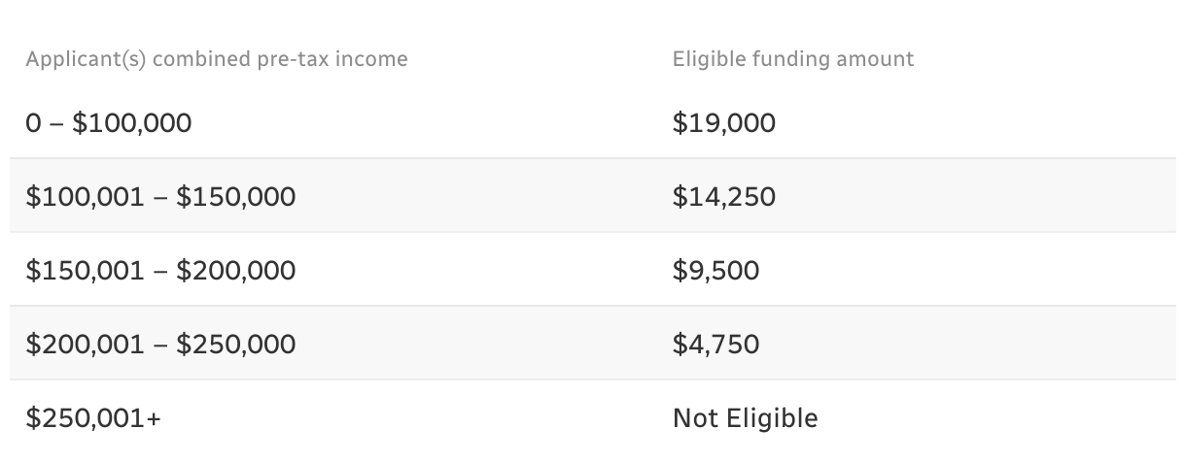Click the '$100,000' upper income bound
Viewport: 1186px width, 462px height.
coord(132,123)
